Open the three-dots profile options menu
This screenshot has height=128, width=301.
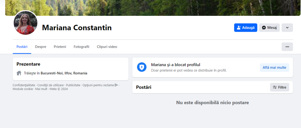(x=287, y=47)
